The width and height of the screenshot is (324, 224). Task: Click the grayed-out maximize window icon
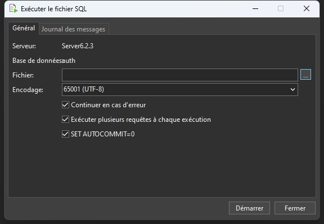click(x=281, y=8)
